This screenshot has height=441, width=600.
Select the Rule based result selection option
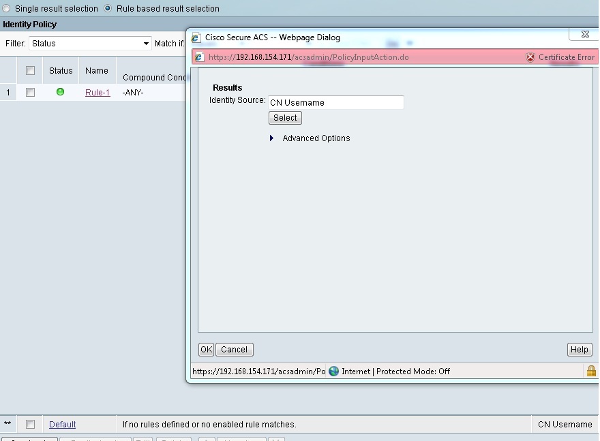click(x=108, y=8)
